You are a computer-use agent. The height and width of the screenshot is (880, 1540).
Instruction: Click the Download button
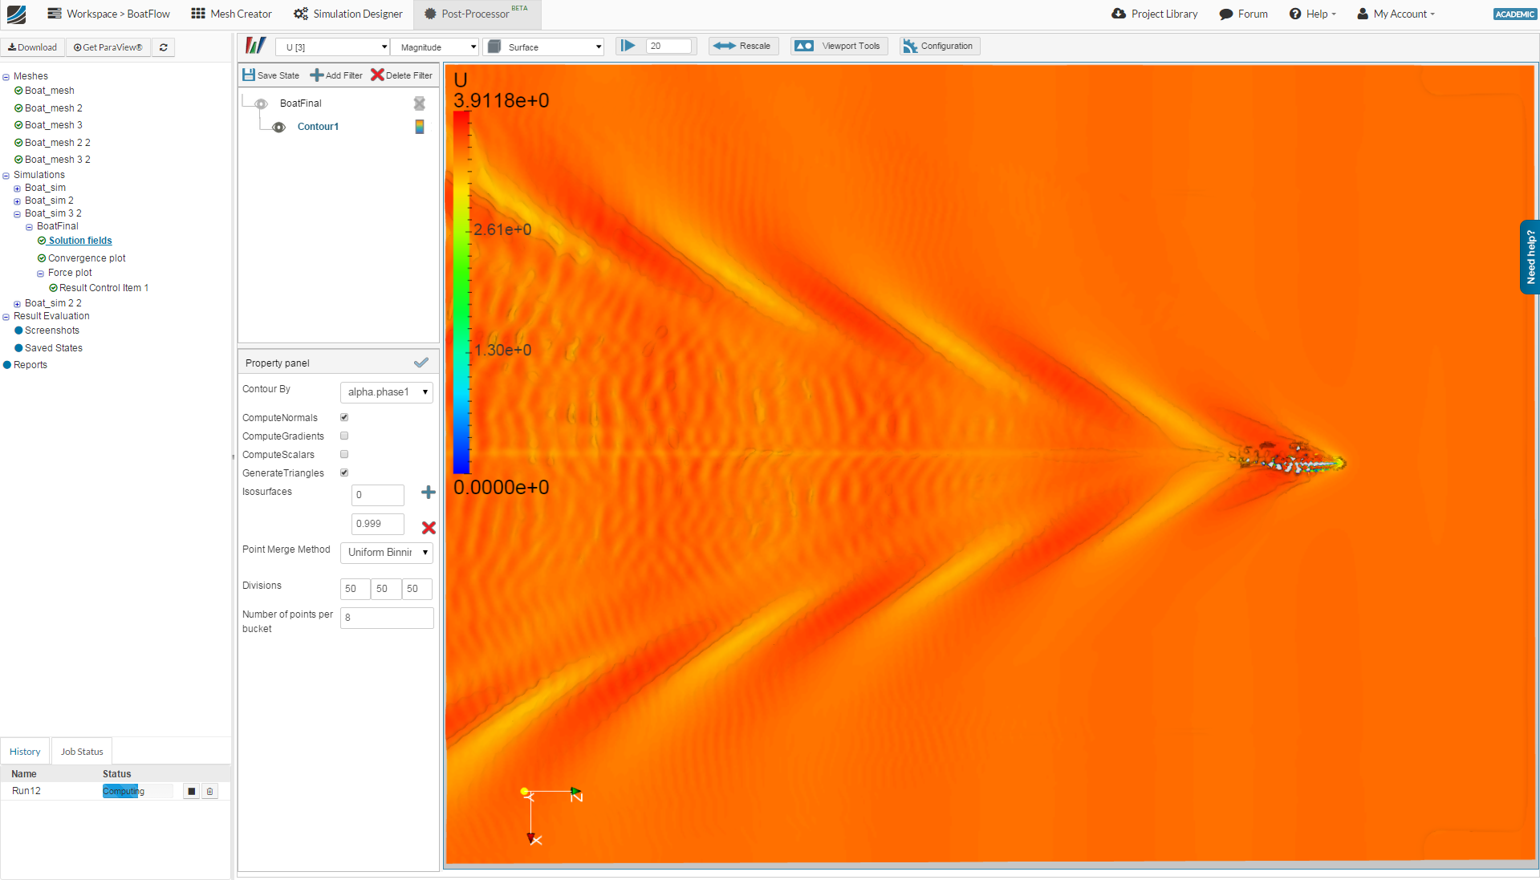point(33,47)
